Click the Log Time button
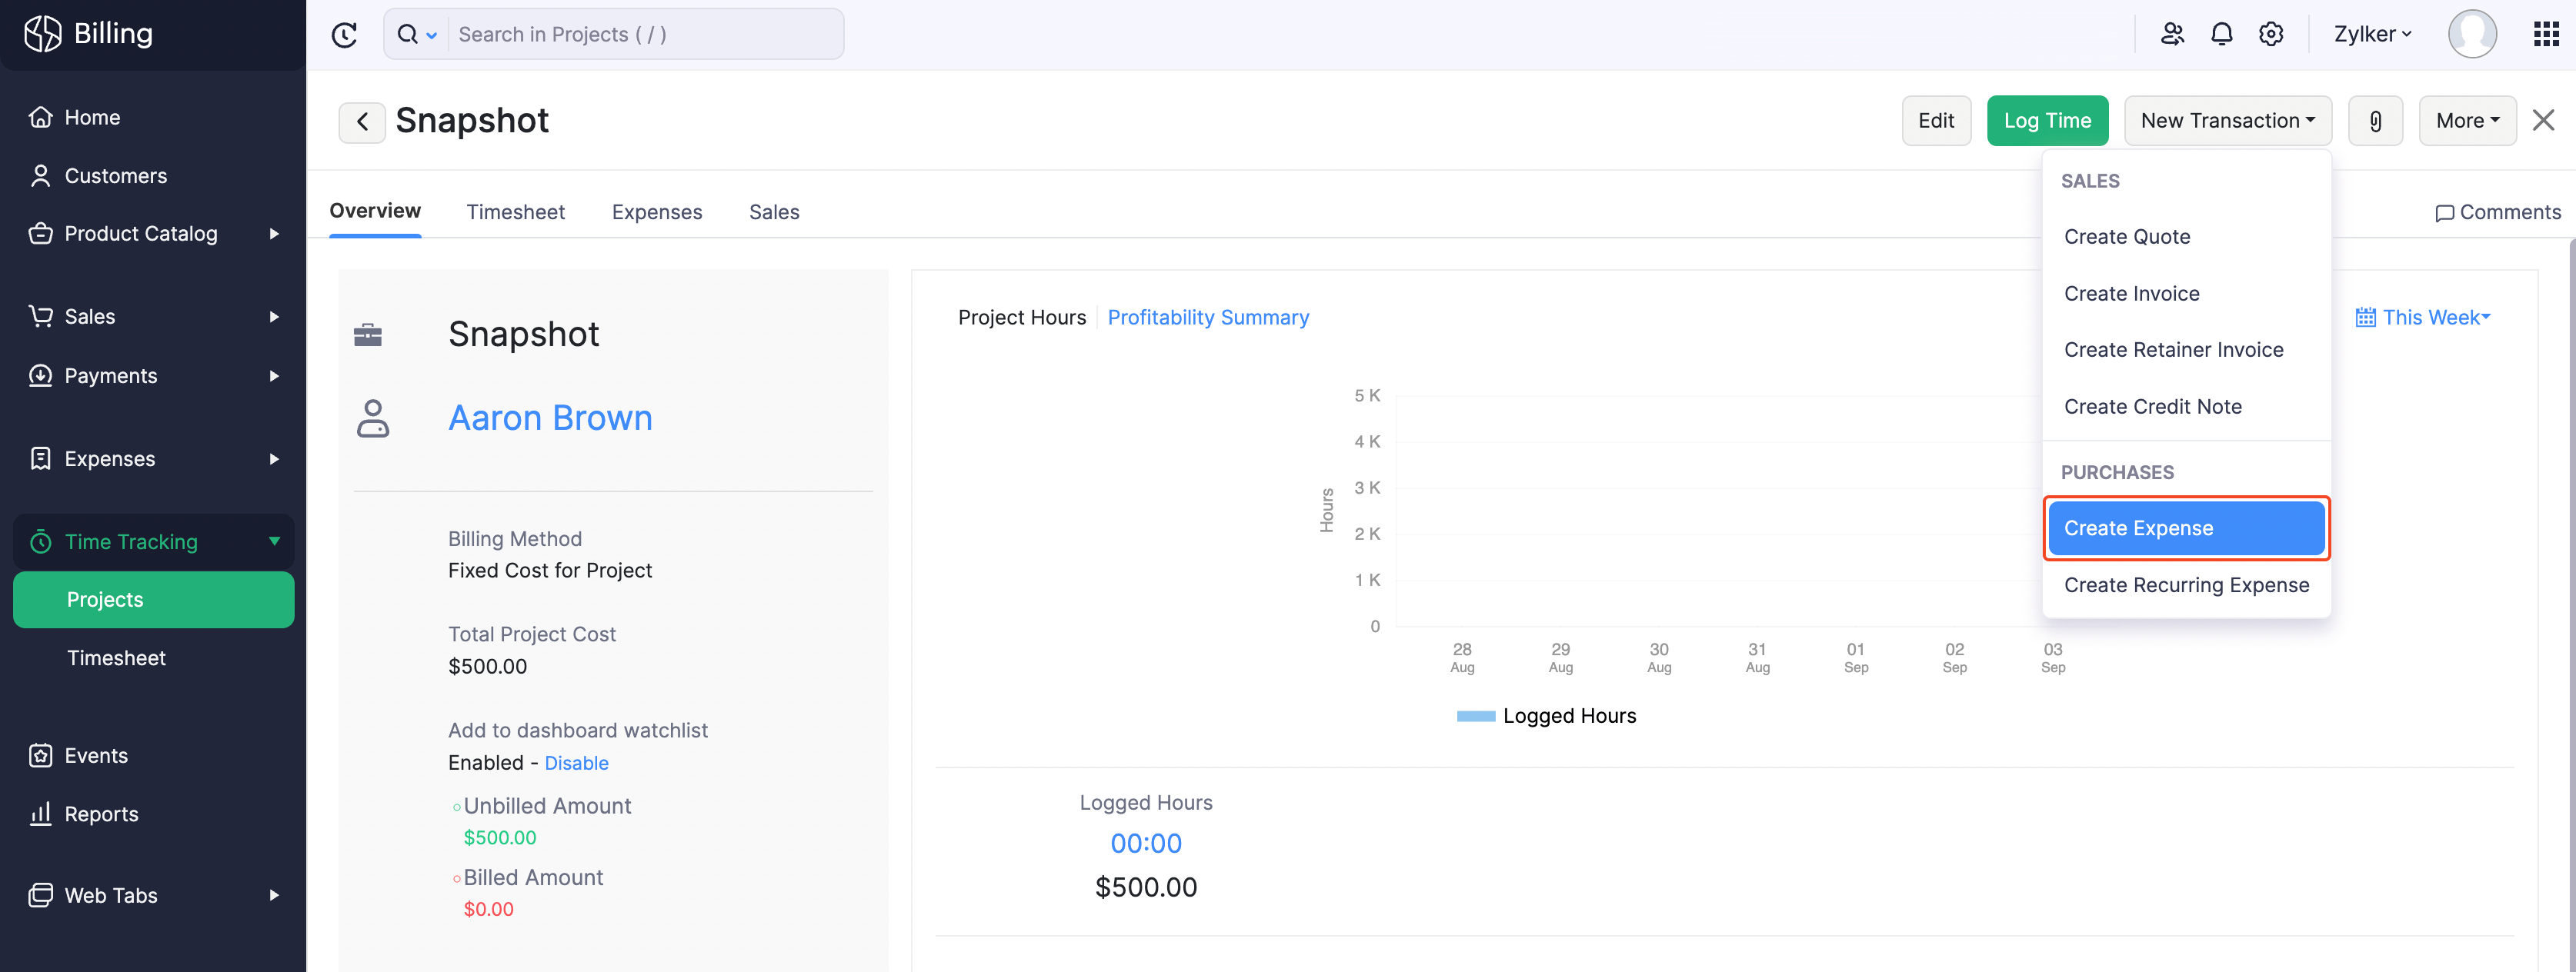Image resolution: width=2576 pixels, height=972 pixels. [2047, 120]
